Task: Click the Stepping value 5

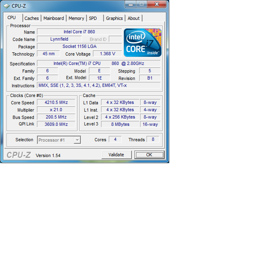Action: (x=150, y=71)
